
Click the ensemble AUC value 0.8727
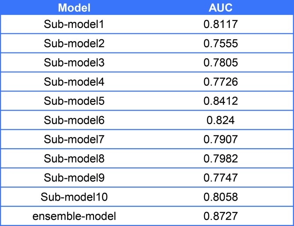tap(221, 216)
